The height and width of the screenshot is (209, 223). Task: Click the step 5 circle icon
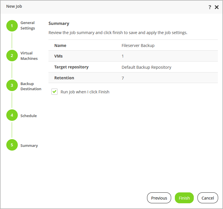[x=12, y=145]
